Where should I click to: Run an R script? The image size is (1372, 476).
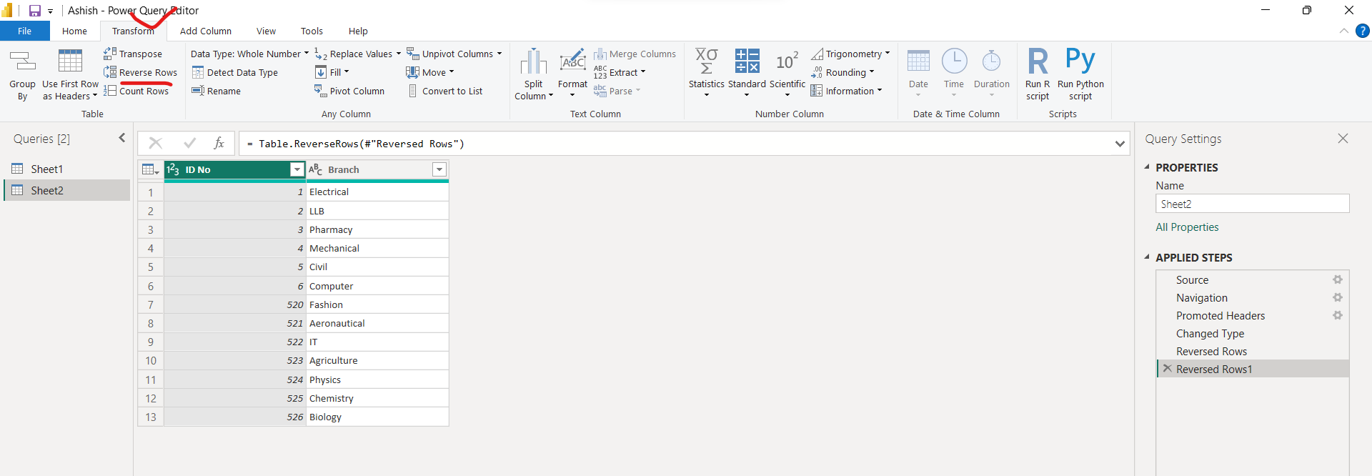pyautogui.click(x=1038, y=64)
